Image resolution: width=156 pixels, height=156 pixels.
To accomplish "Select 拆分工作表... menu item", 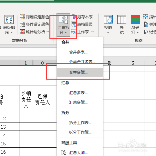I will tap(80, 123).
